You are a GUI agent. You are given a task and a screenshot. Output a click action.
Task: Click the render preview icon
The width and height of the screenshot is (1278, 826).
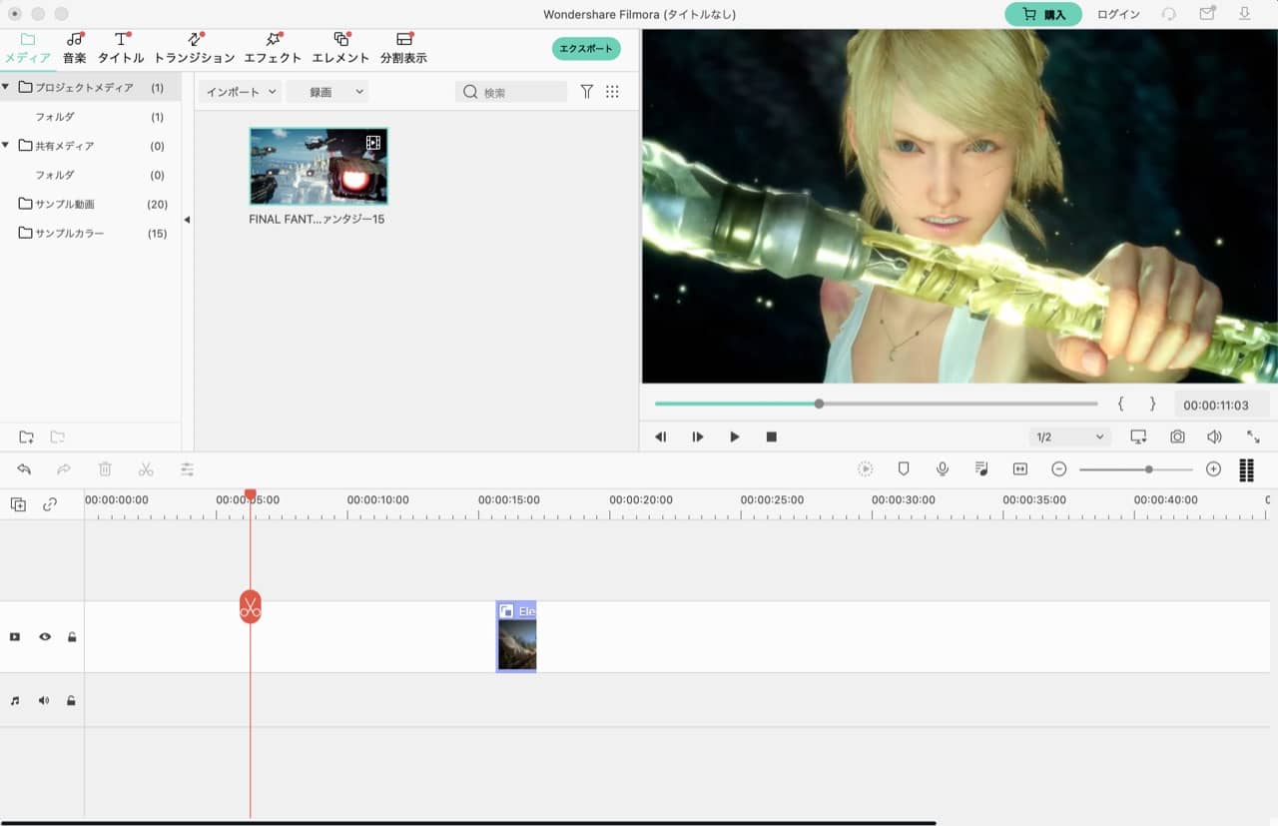click(865, 468)
